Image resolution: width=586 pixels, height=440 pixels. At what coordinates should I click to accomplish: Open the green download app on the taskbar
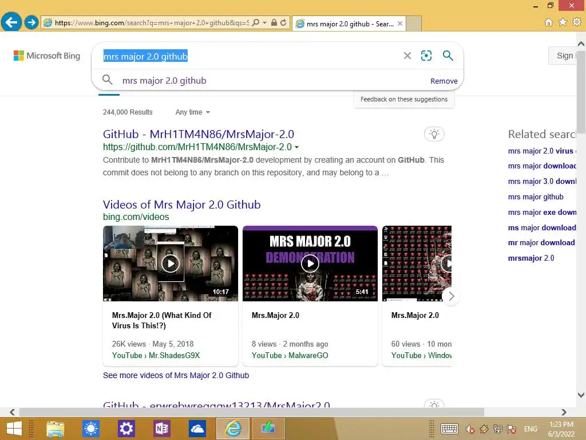[268, 429]
